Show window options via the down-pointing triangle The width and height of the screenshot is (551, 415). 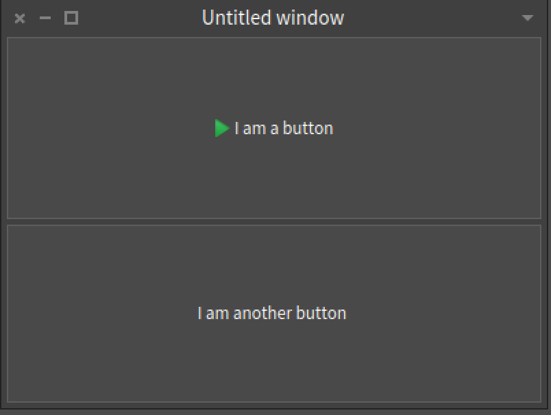(527, 18)
